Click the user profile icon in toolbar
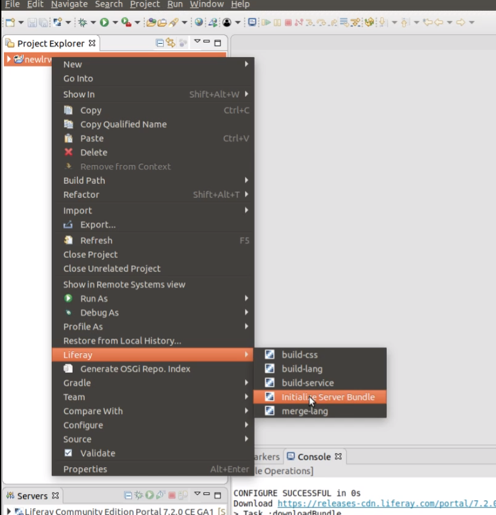Viewport: 496px width, 515px height. click(x=227, y=22)
